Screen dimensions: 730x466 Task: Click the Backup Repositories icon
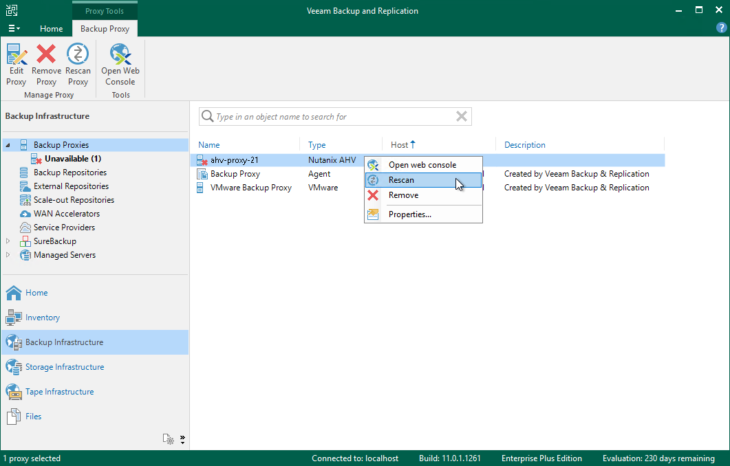click(24, 173)
